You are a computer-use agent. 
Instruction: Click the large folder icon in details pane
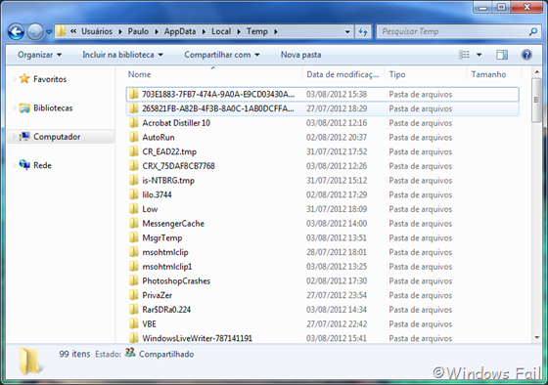click(x=31, y=362)
